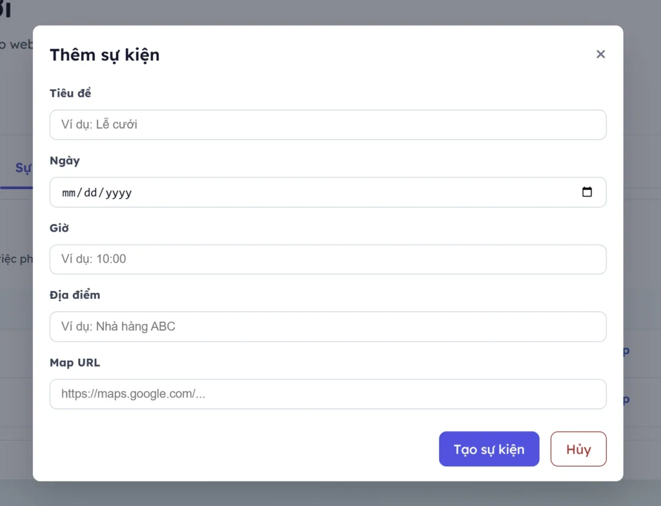
Task: Click the Tiêu đề text field
Action: click(x=328, y=125)
